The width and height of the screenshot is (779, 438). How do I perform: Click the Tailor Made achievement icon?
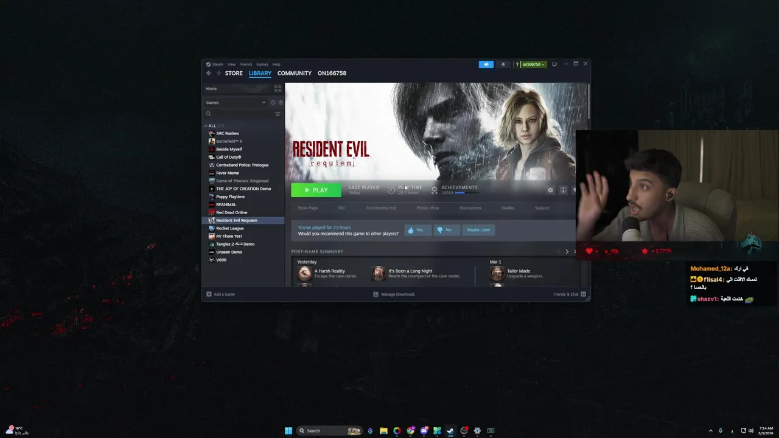point(497,273)
